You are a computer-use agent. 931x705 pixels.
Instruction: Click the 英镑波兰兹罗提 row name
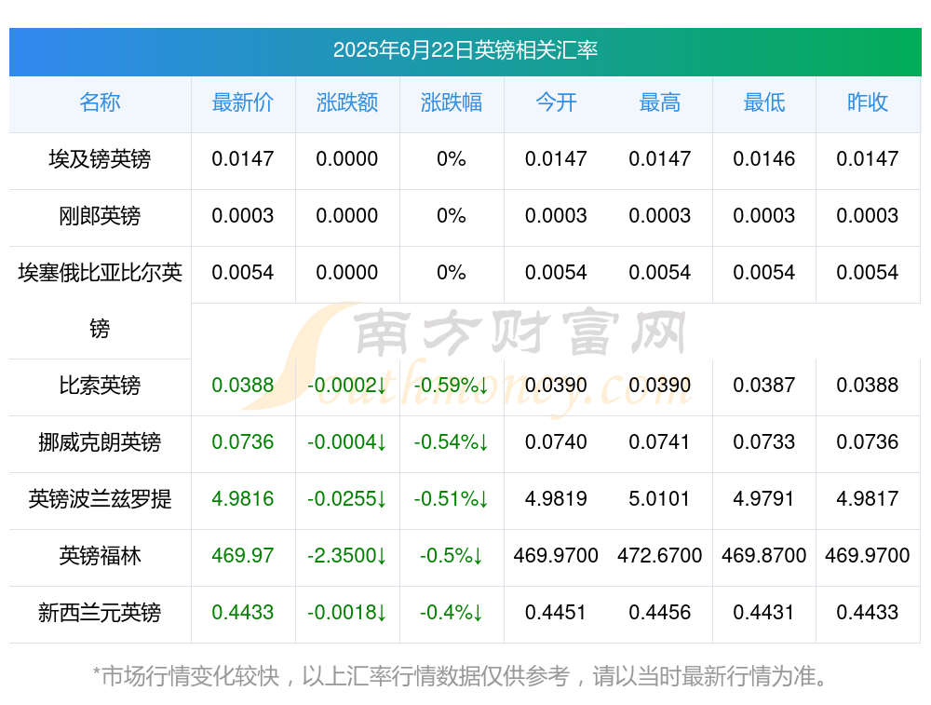coord(100,499)
